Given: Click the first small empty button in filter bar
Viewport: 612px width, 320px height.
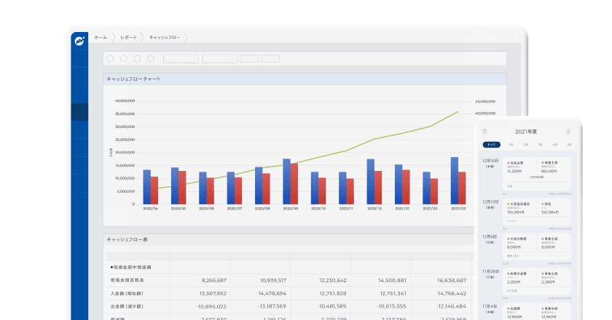Looking at the screenshot, I should coord(249,58).
